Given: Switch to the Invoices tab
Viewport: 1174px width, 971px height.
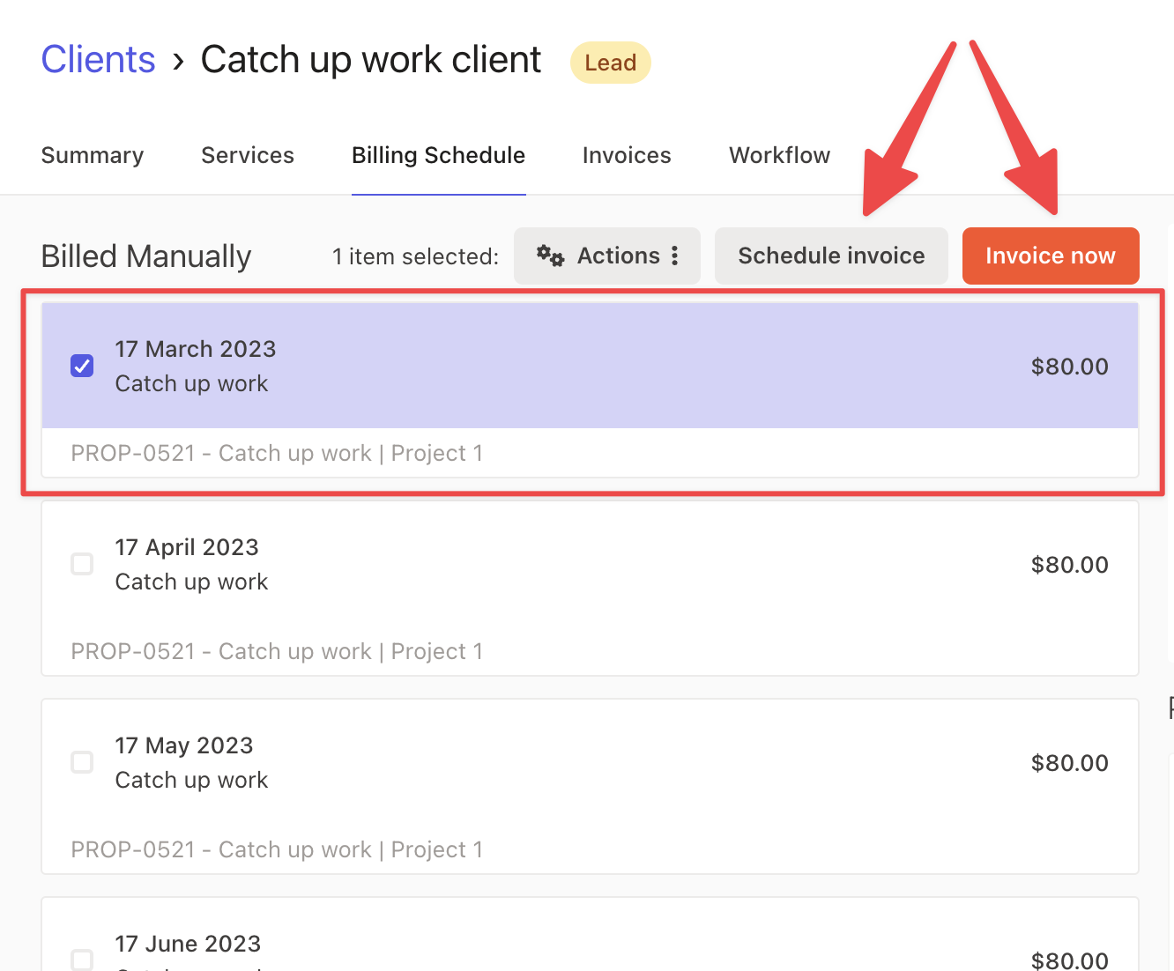Looking at the screenshot, I should click(627, 155).
